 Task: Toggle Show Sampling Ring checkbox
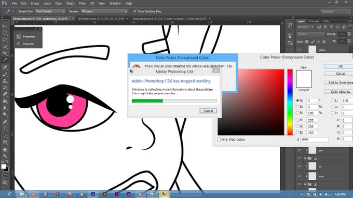(x=135, y=11)
